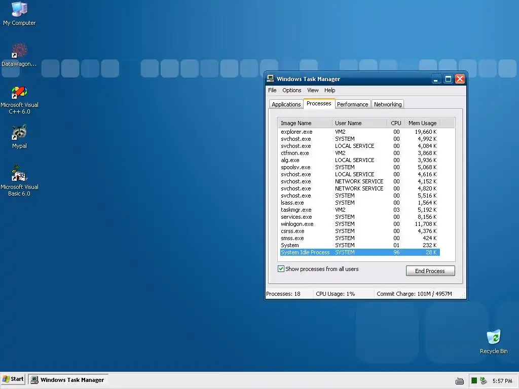Select the alg.exe process
The width and height of the screenshot is (519, 389).
[x=359, y=160]
